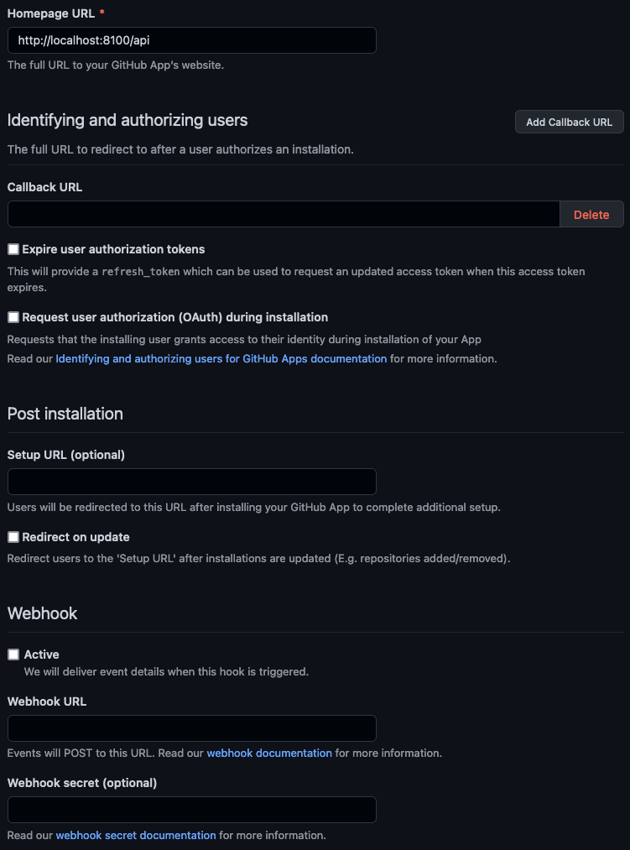
Task: Click the Webhook secret input field
Action: [191, 810]
